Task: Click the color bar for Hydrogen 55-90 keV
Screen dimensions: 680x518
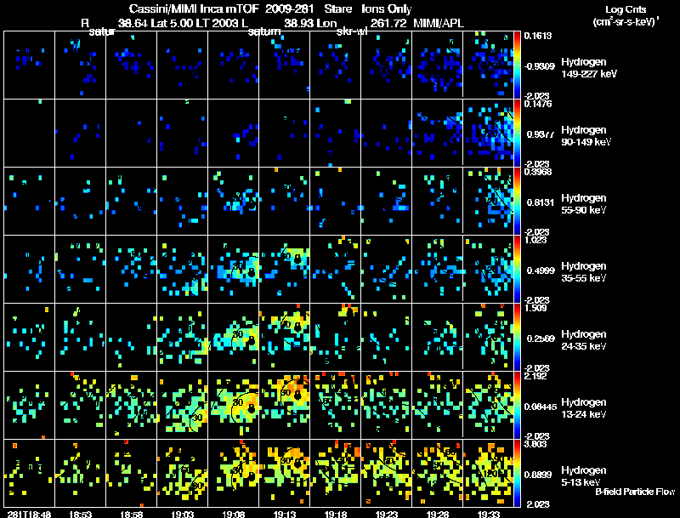Action: click(x=517, y=202)
